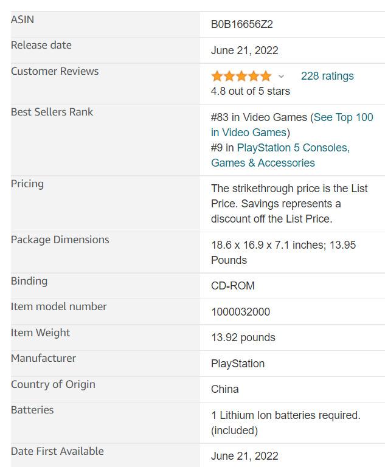This screenshot has height=467, width=385.
Task: Click the five-star rating icon
Action: (241, 76)
